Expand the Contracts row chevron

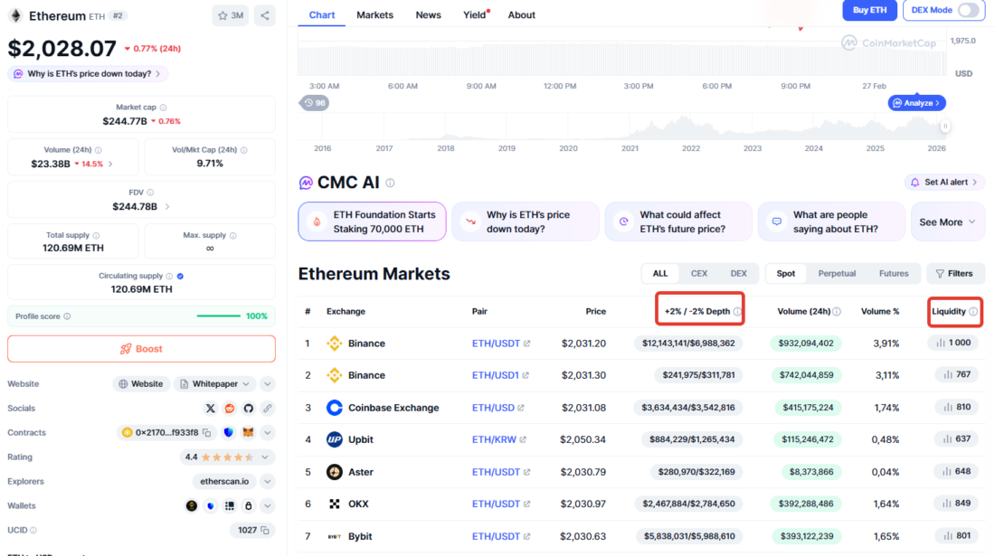[267, 432]
